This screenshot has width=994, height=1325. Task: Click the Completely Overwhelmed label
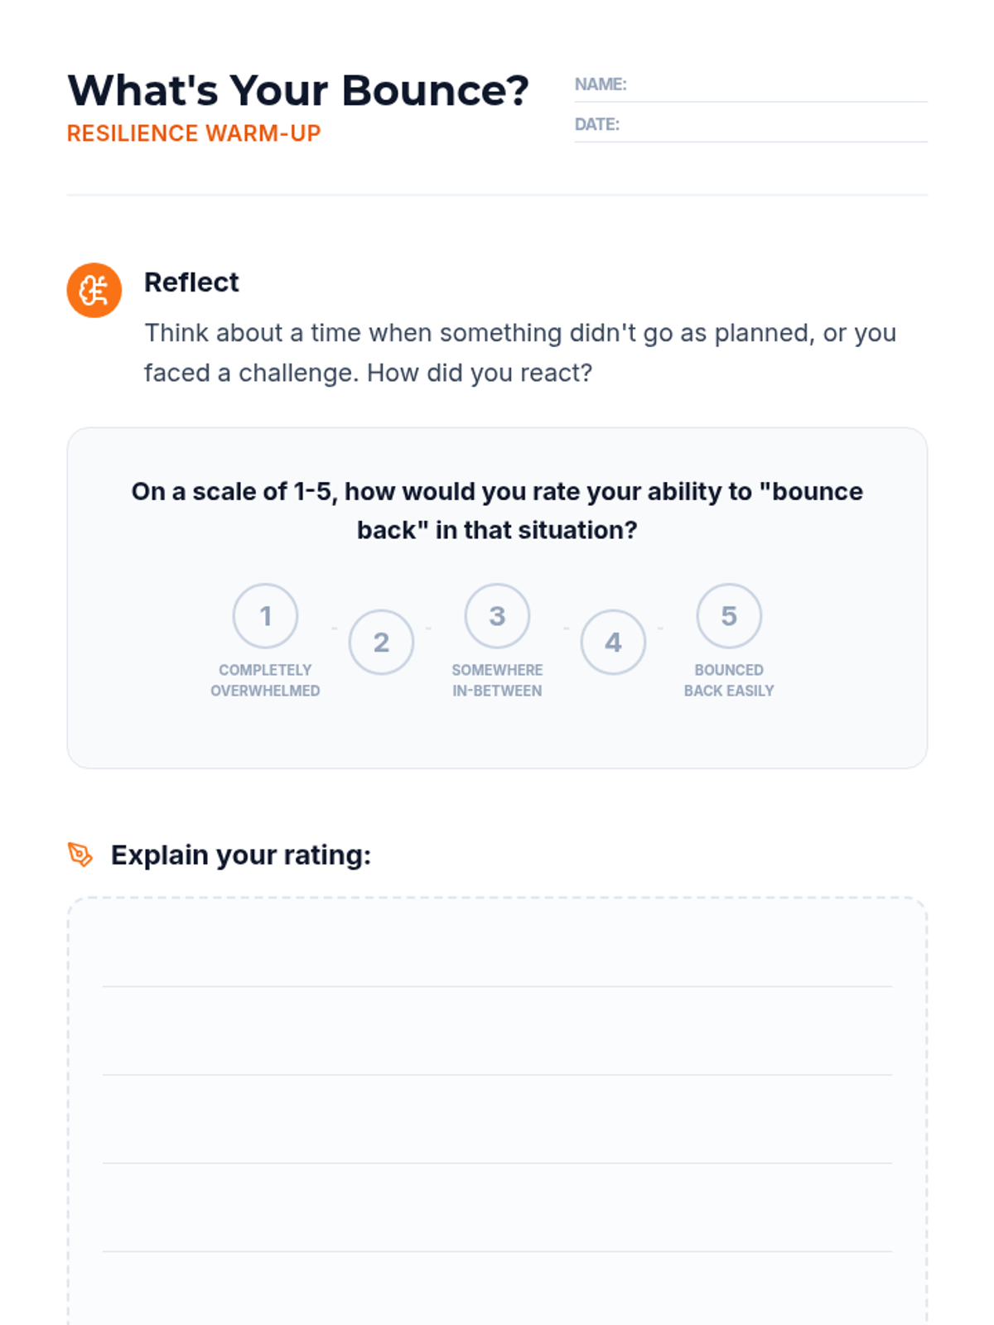(265, 680)
